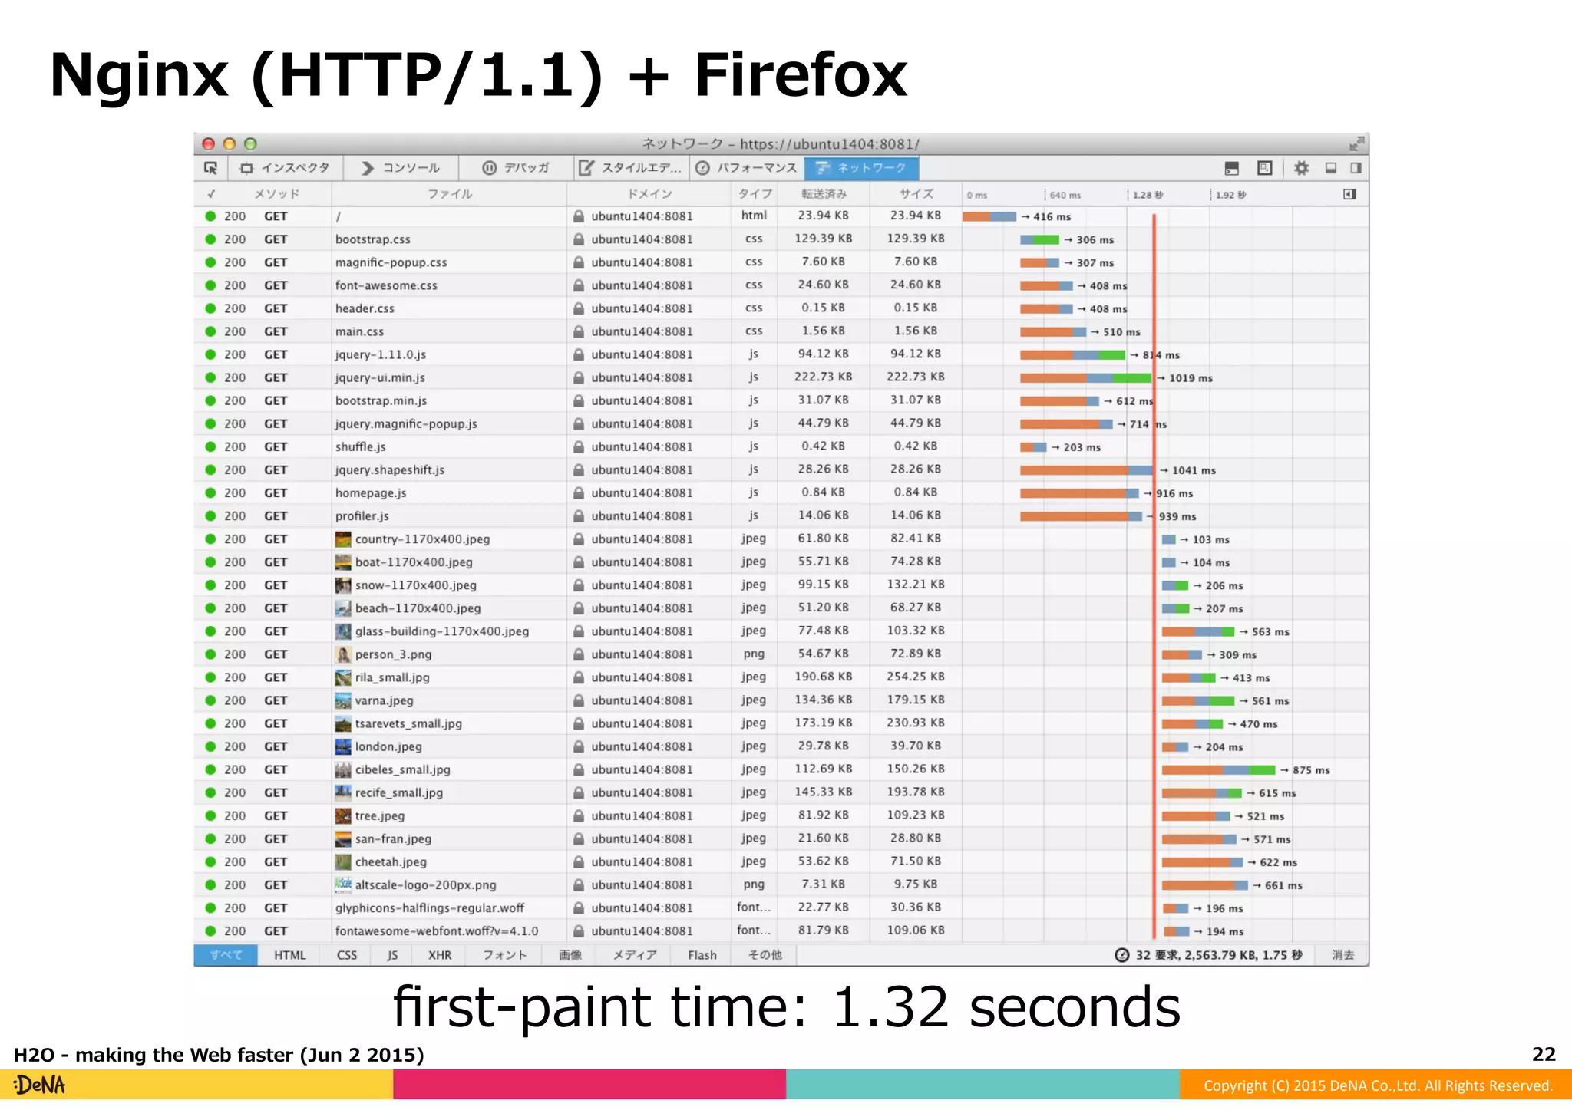Filter requests by HTML
Viewport: 1572px width, 1110px height.
(290, 955)
